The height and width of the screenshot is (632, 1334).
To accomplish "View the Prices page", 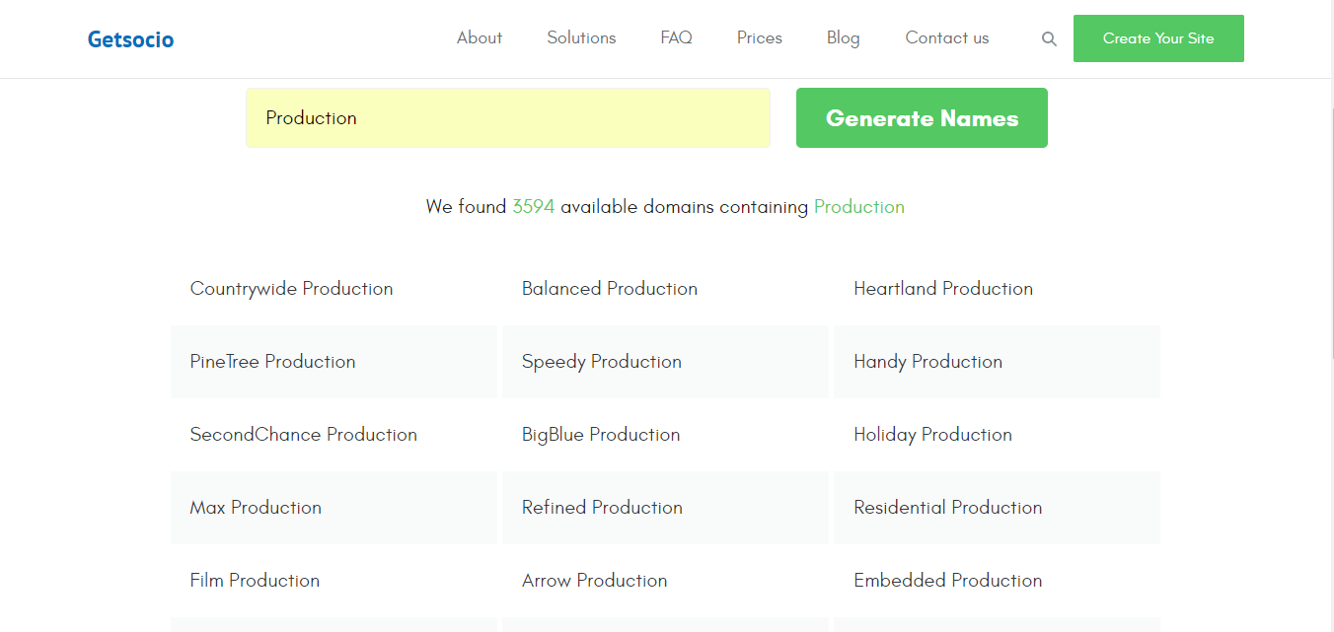I will [760, 38].
